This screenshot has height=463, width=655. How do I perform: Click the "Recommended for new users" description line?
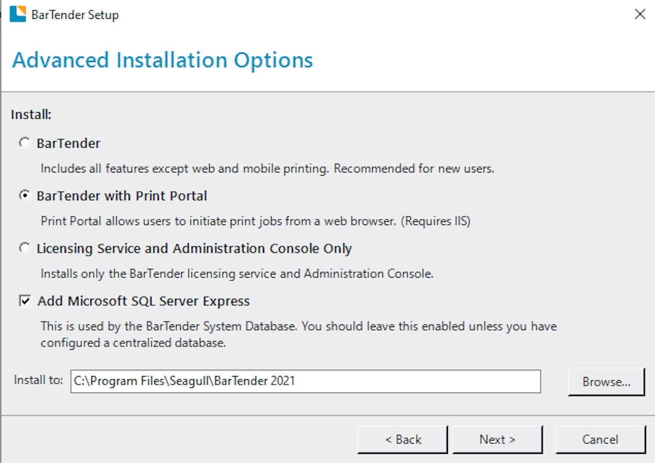tap(267, 169)
